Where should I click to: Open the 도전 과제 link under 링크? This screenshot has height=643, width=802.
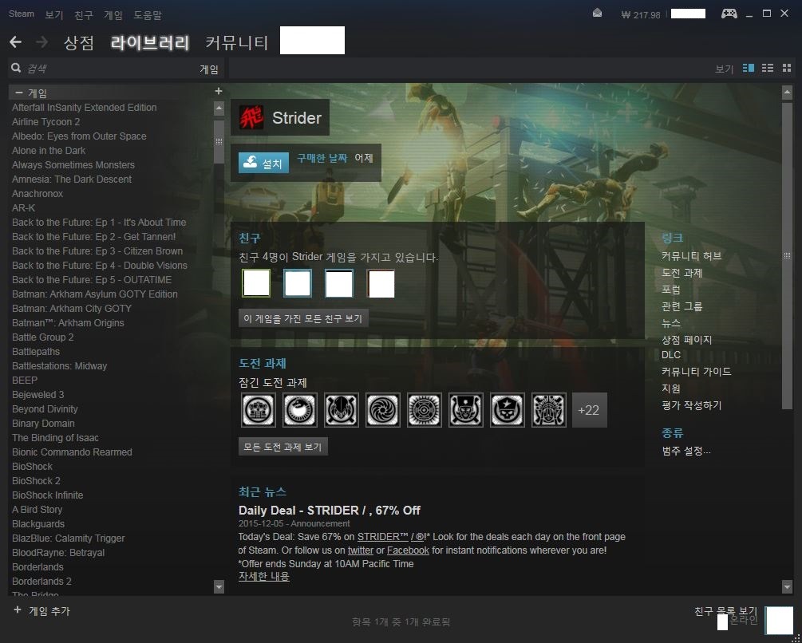pyautogui.click(x=682, y=273)
